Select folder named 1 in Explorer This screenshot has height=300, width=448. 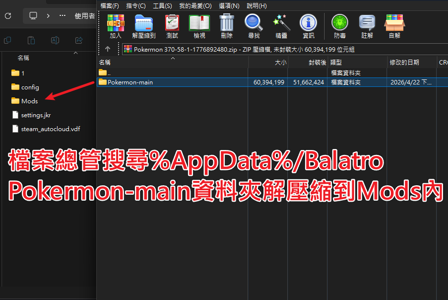click(18, 73)
